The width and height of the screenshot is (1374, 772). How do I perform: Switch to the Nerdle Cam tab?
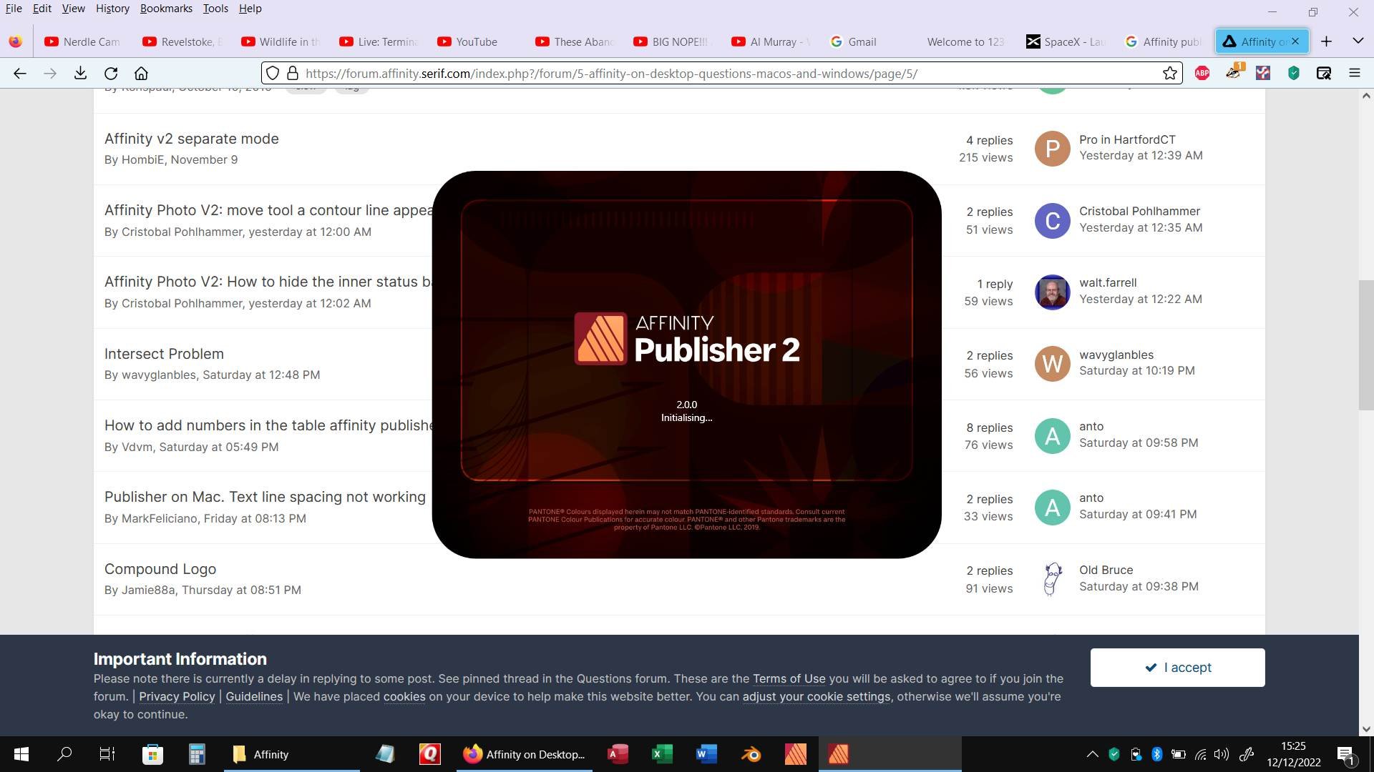tap(83, 41)
